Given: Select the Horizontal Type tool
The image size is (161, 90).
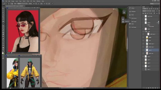Looking at the screenshot, I should pos(3,41).
